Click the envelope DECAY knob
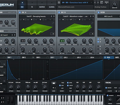 click(28, 87)
